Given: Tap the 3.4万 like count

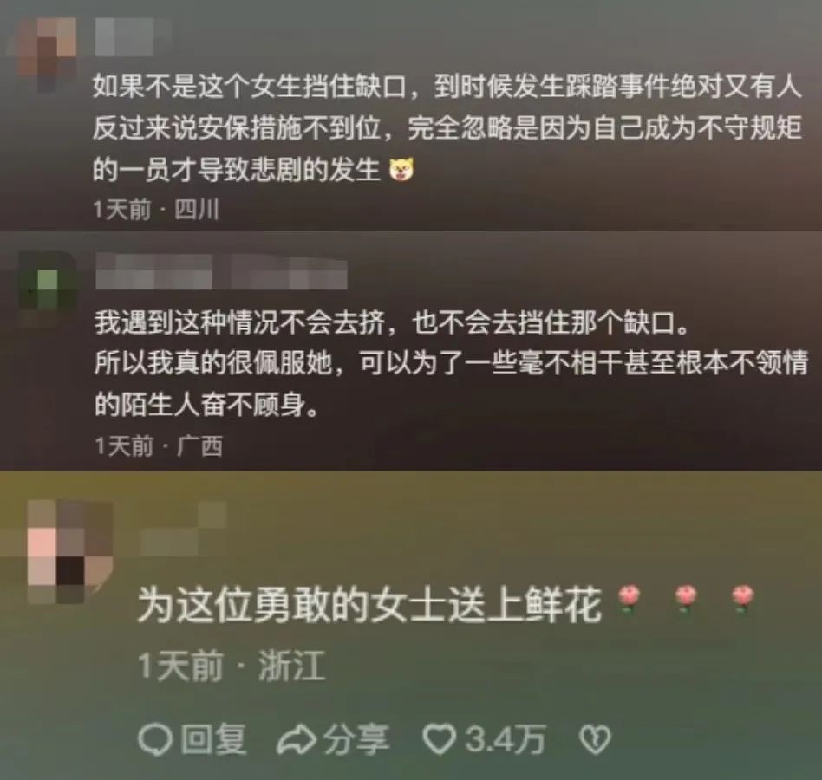Looking at the screenshot, I should tap(506, 739).
